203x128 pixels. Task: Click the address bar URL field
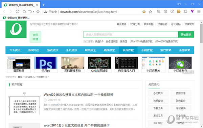click(89, 12)
